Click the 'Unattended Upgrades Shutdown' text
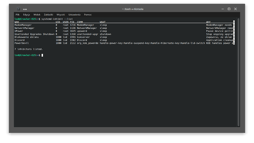The image size is (254, 143). click(34, 34)
